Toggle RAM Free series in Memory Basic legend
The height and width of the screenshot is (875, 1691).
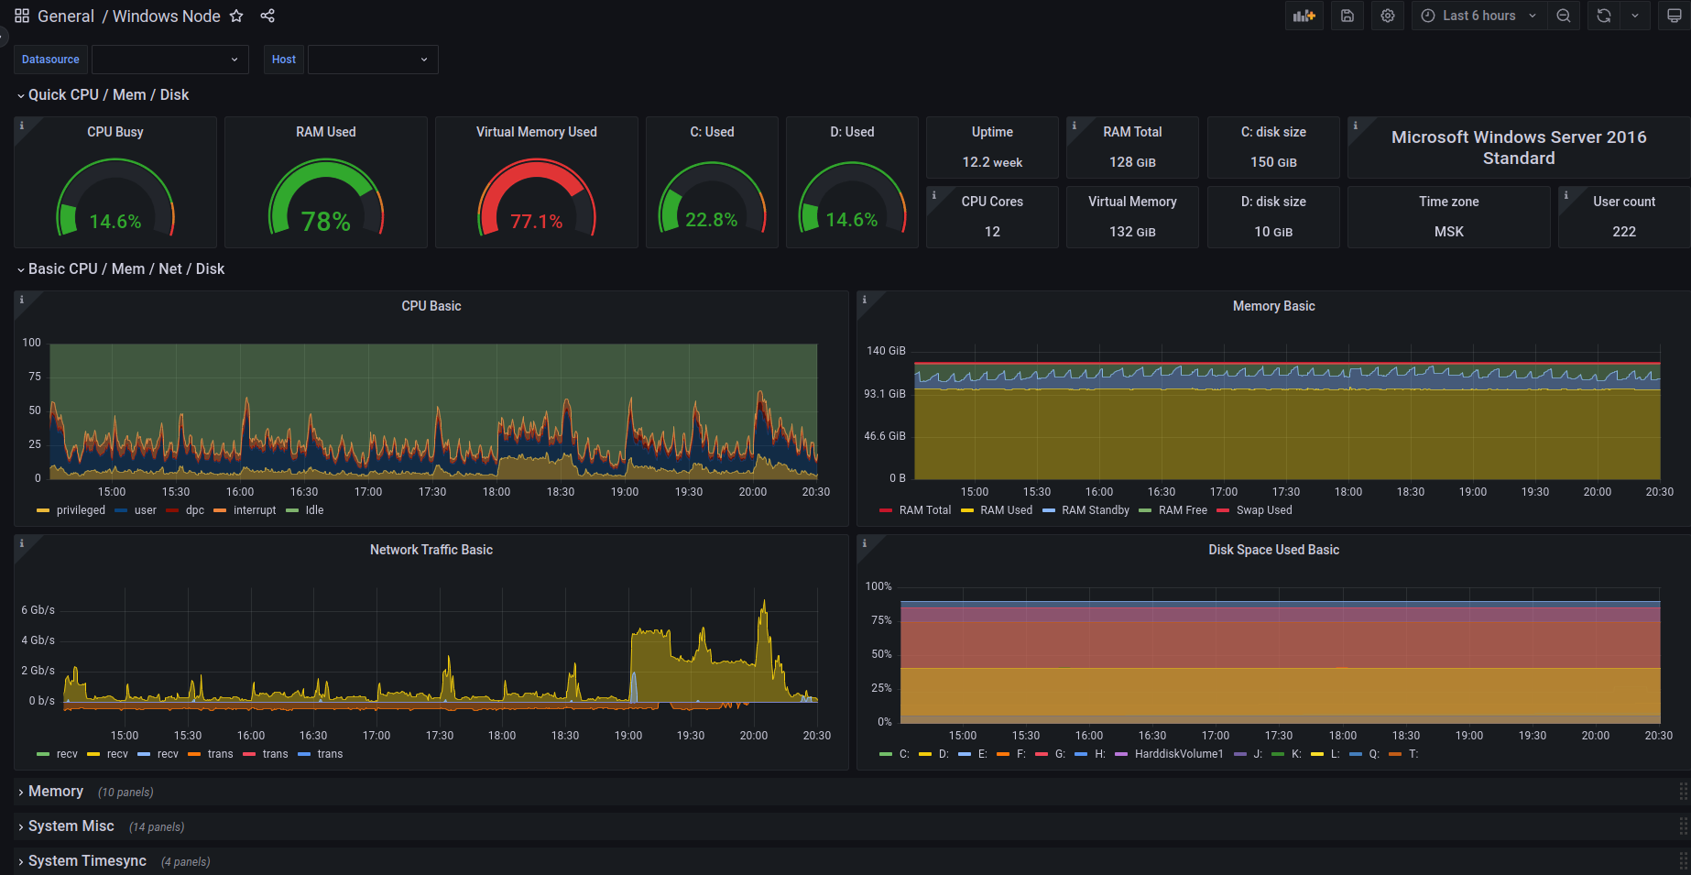[1183, 510]
